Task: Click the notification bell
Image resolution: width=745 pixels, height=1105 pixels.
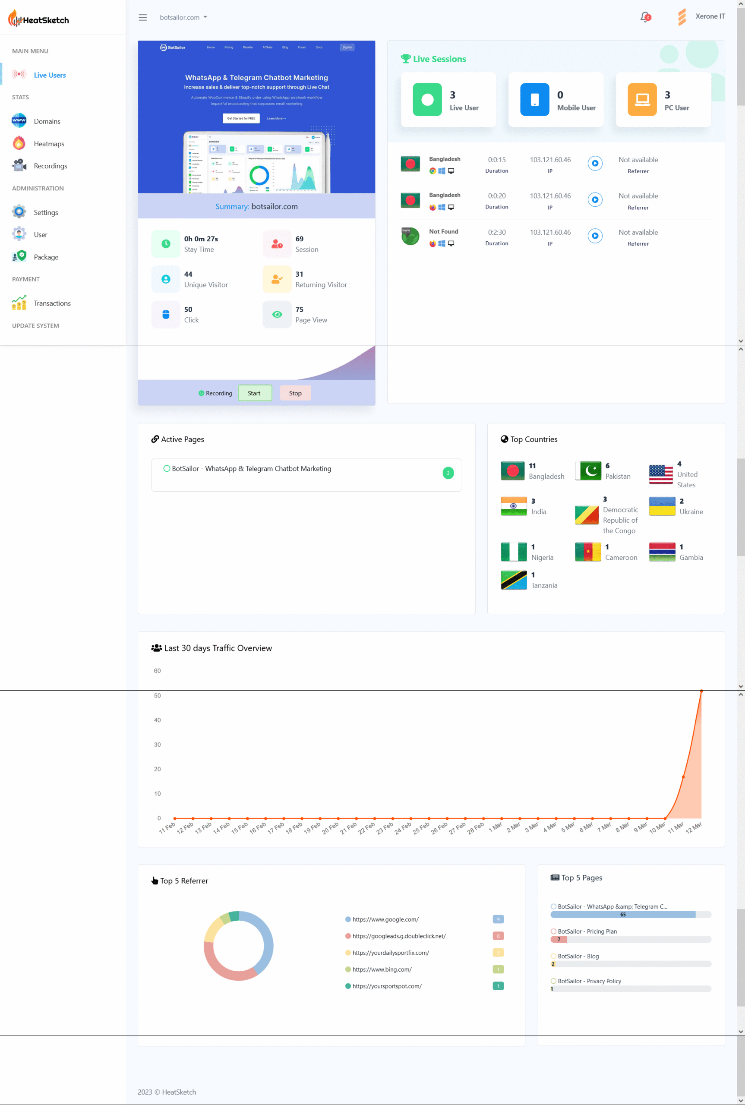Action: [x=645, y=17]
